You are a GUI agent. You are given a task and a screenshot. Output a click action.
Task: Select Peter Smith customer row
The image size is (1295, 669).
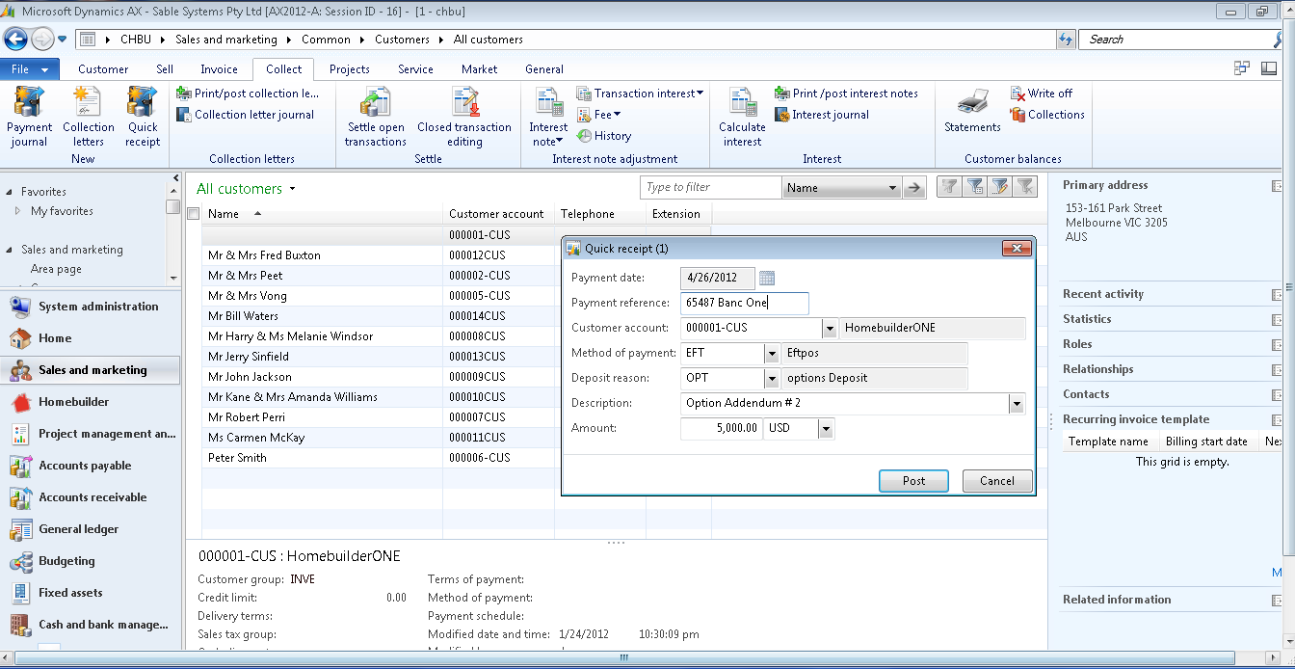coord(456,458)
